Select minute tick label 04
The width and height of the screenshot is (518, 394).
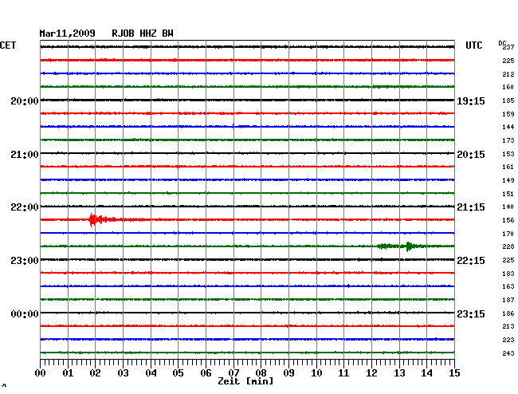[151, 372]
